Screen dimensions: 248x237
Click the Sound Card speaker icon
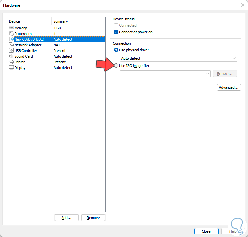(11, 56)
